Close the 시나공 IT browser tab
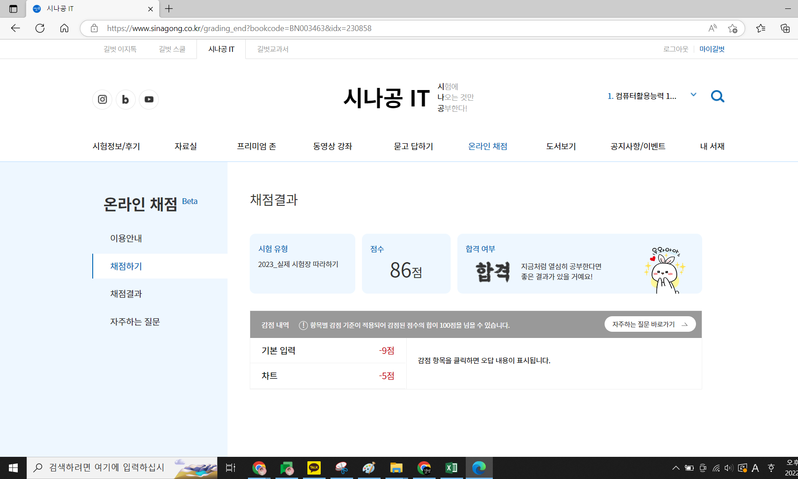This screenshot has height=479, width=798. [150, 9]
